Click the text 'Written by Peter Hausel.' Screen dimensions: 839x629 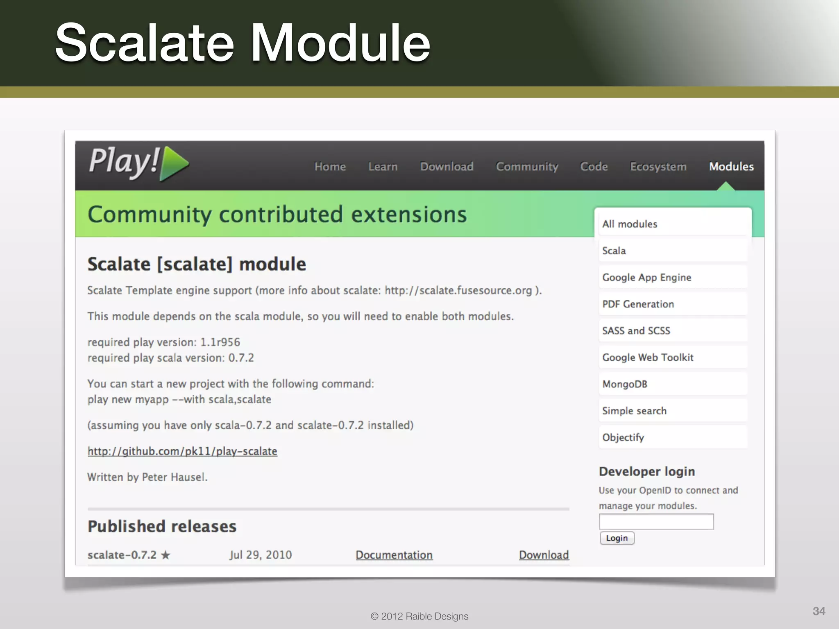click(147, 477)
